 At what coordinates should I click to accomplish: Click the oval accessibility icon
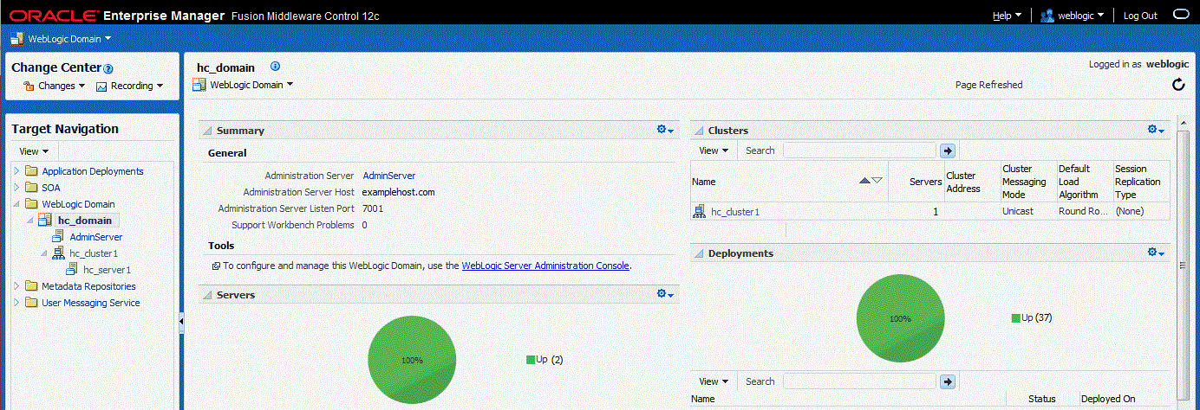coord(1180,15)
